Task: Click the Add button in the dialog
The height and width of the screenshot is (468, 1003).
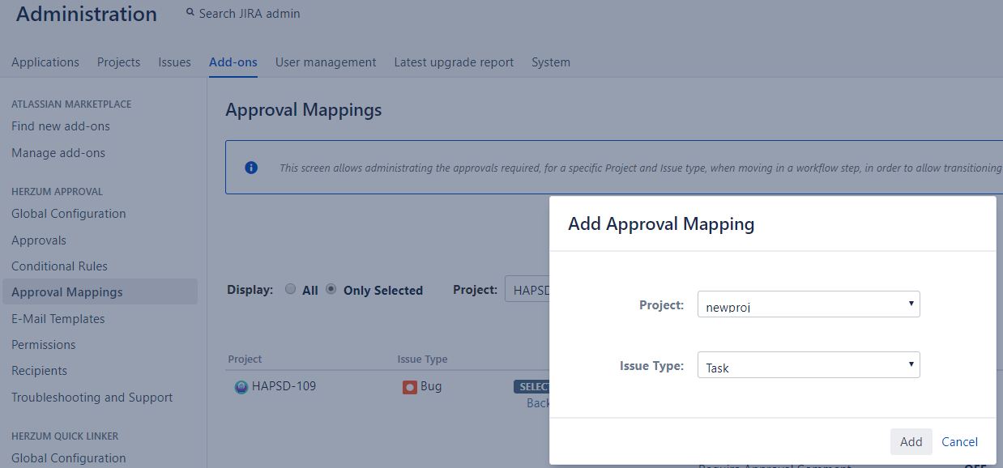Action: (911, 441)
